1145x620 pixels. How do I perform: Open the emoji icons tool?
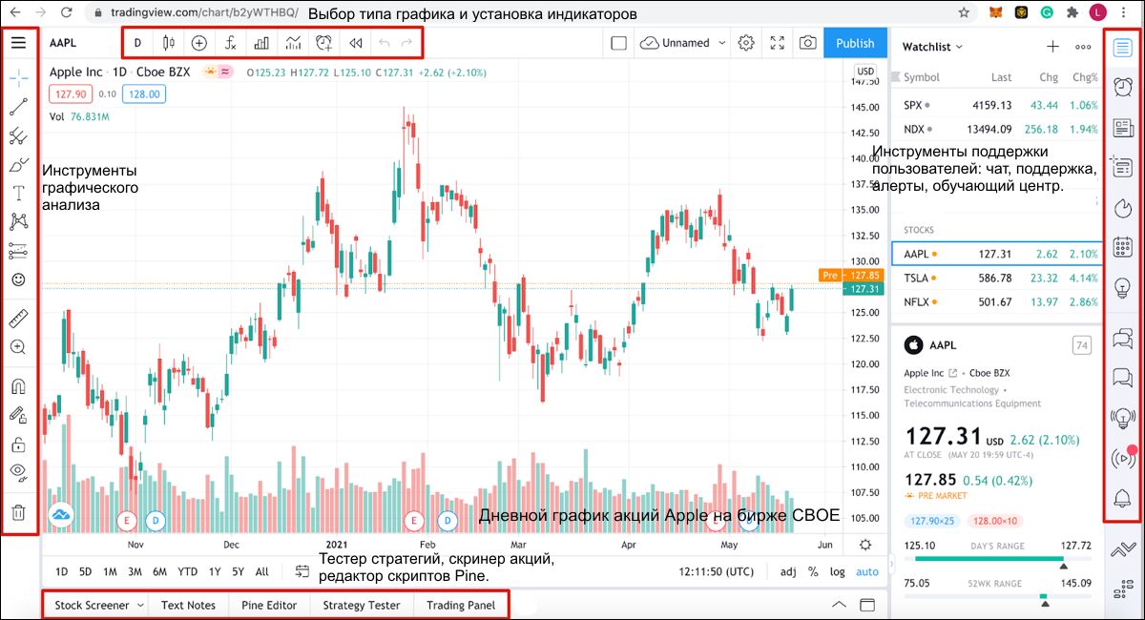pos(18,280)
